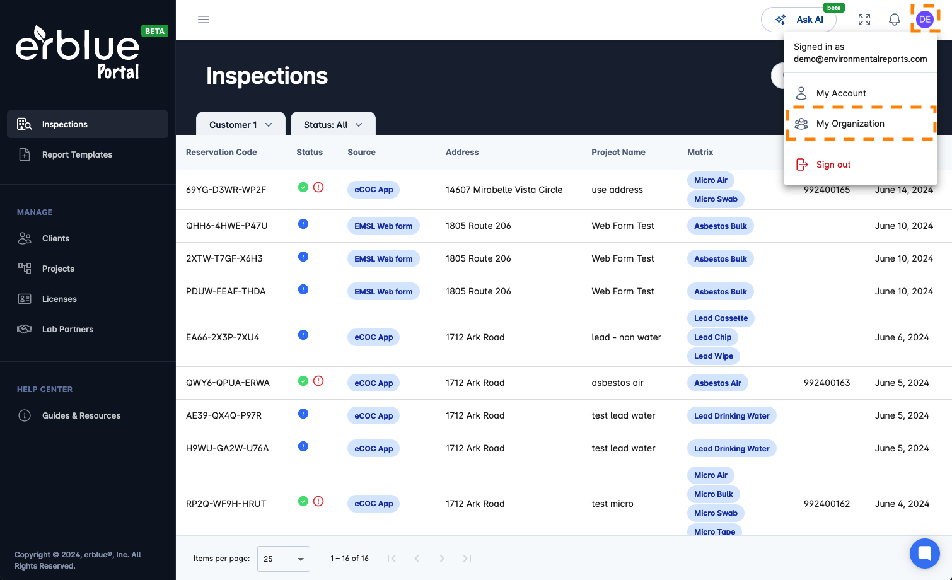Open the Customer 1 dropdown
Screen dimensions: 952x580
[x=241, y=124]
